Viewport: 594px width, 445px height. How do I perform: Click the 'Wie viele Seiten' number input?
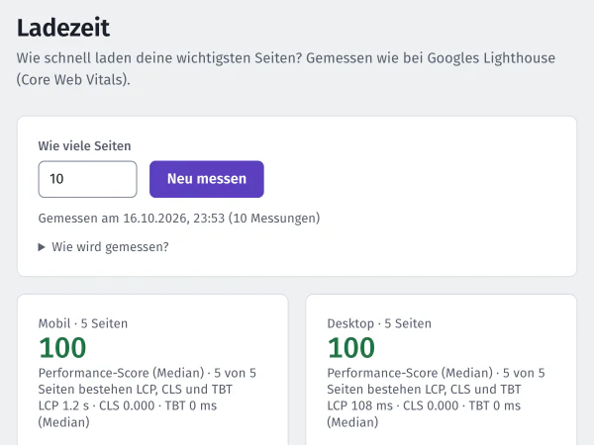tap(87, 179)
